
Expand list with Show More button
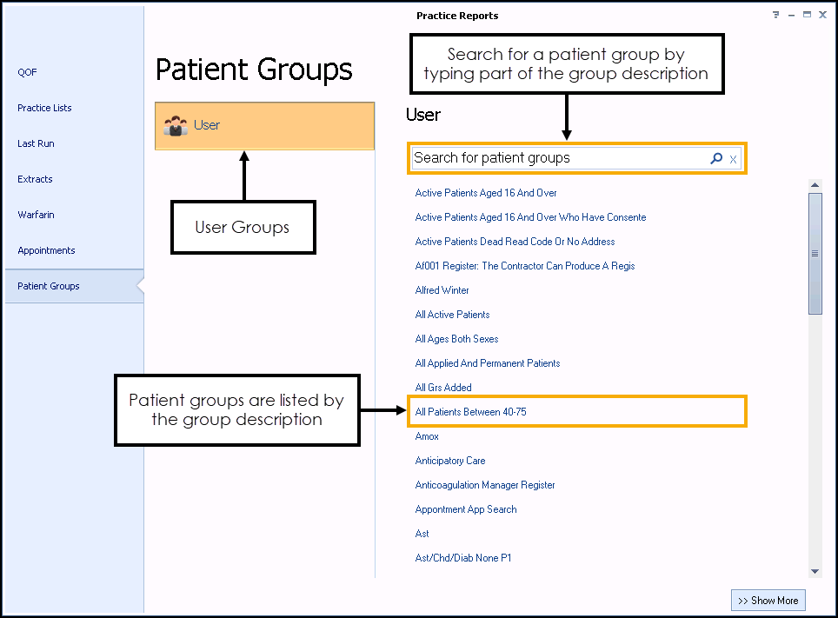[768, 601]
